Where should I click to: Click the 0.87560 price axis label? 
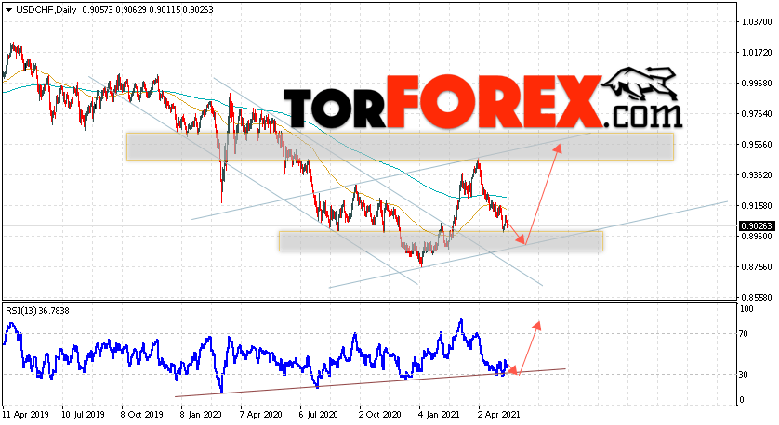pos(757,267)
